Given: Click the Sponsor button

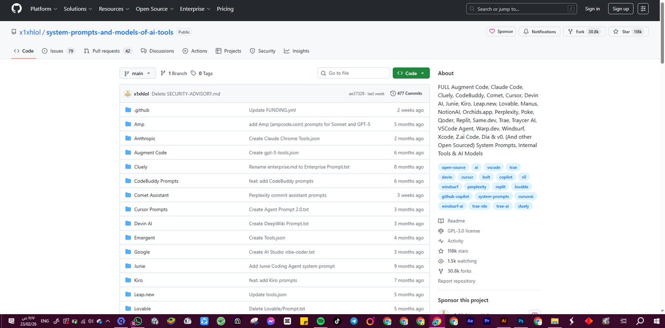Looking at the screenshot, I should [x=501, y=32].
